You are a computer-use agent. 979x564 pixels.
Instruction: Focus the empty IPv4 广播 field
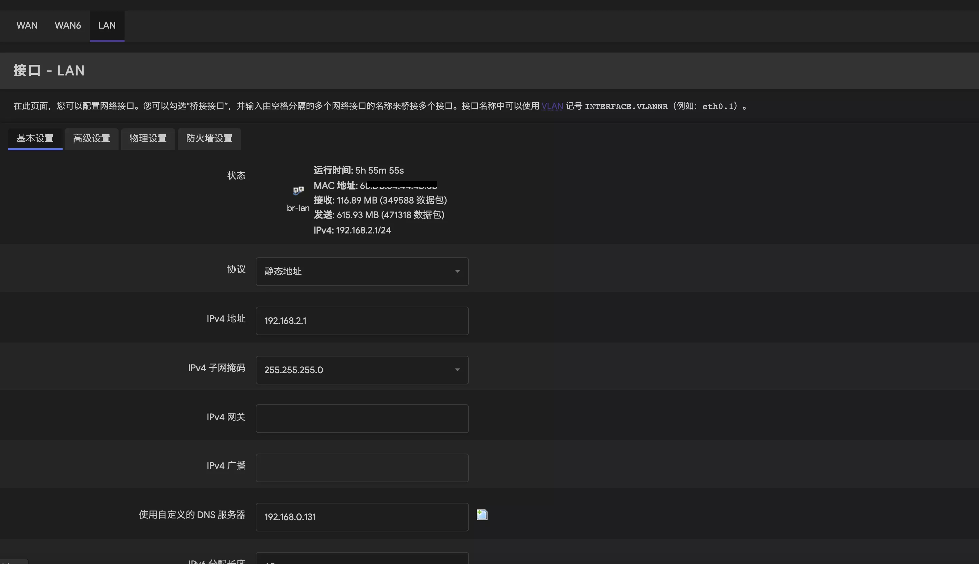[362, 468]
